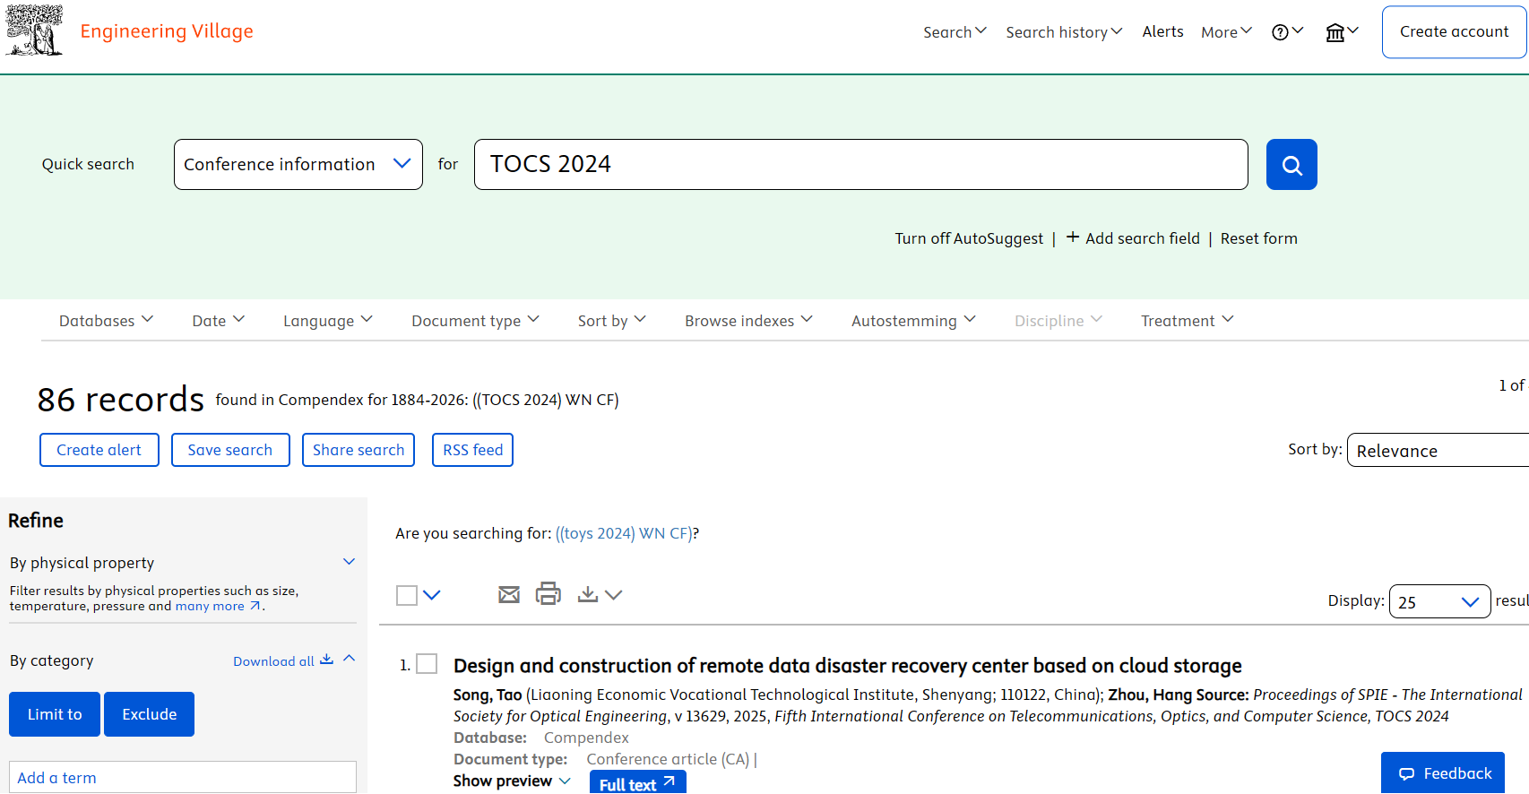Click into the TOCS 2024 search box

point(860,165)
